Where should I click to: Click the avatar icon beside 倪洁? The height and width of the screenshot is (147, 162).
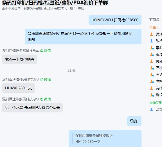[x=152, y=55]
